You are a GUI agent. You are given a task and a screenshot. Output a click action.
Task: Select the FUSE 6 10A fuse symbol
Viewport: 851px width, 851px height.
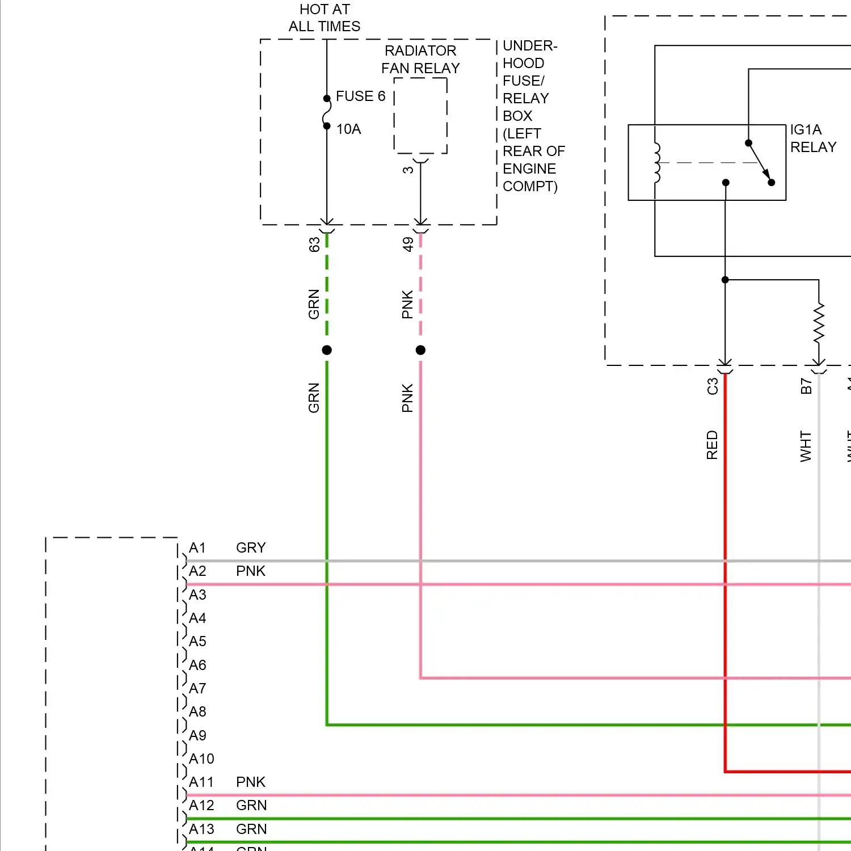pos(326,112)
